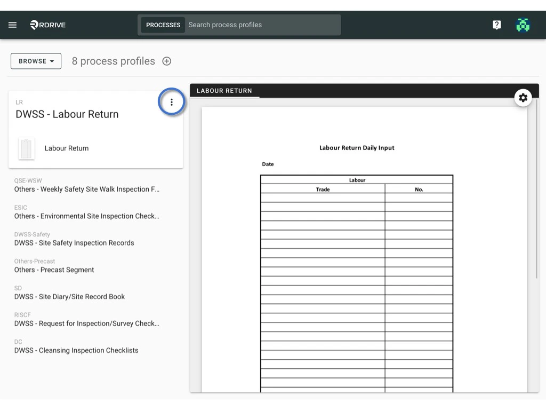
Task: Select DWSS - Cleansing Inspection Checklists
Action: 76,350
